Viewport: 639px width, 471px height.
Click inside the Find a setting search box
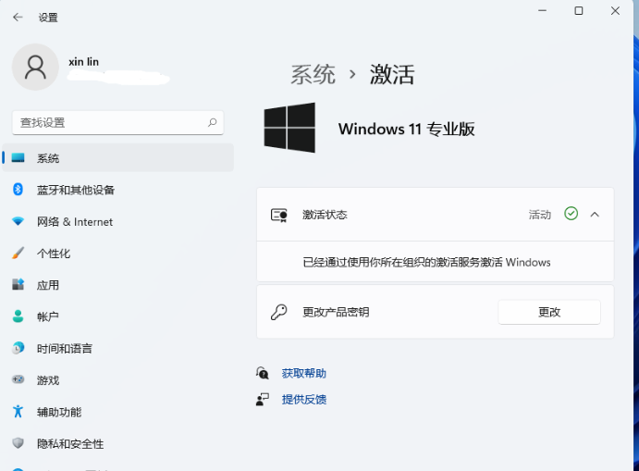pos(111,122)
